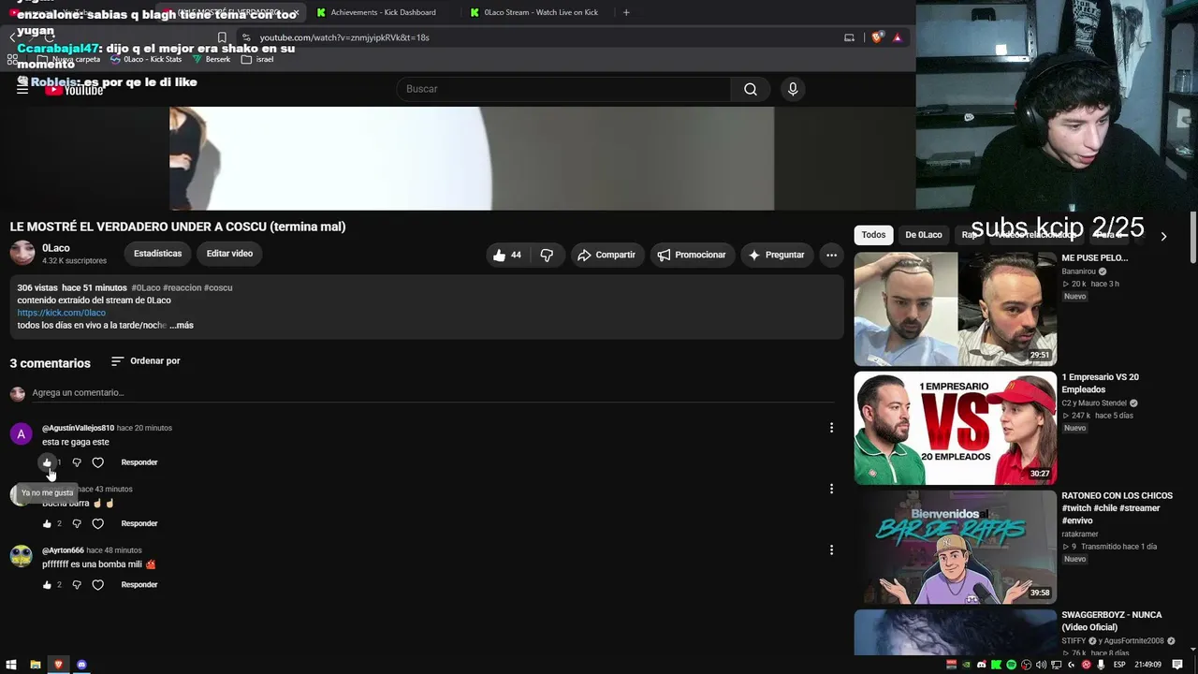Select the Todos filter chip
Screen dimensions: 1198x674
(x=873, y=235)
